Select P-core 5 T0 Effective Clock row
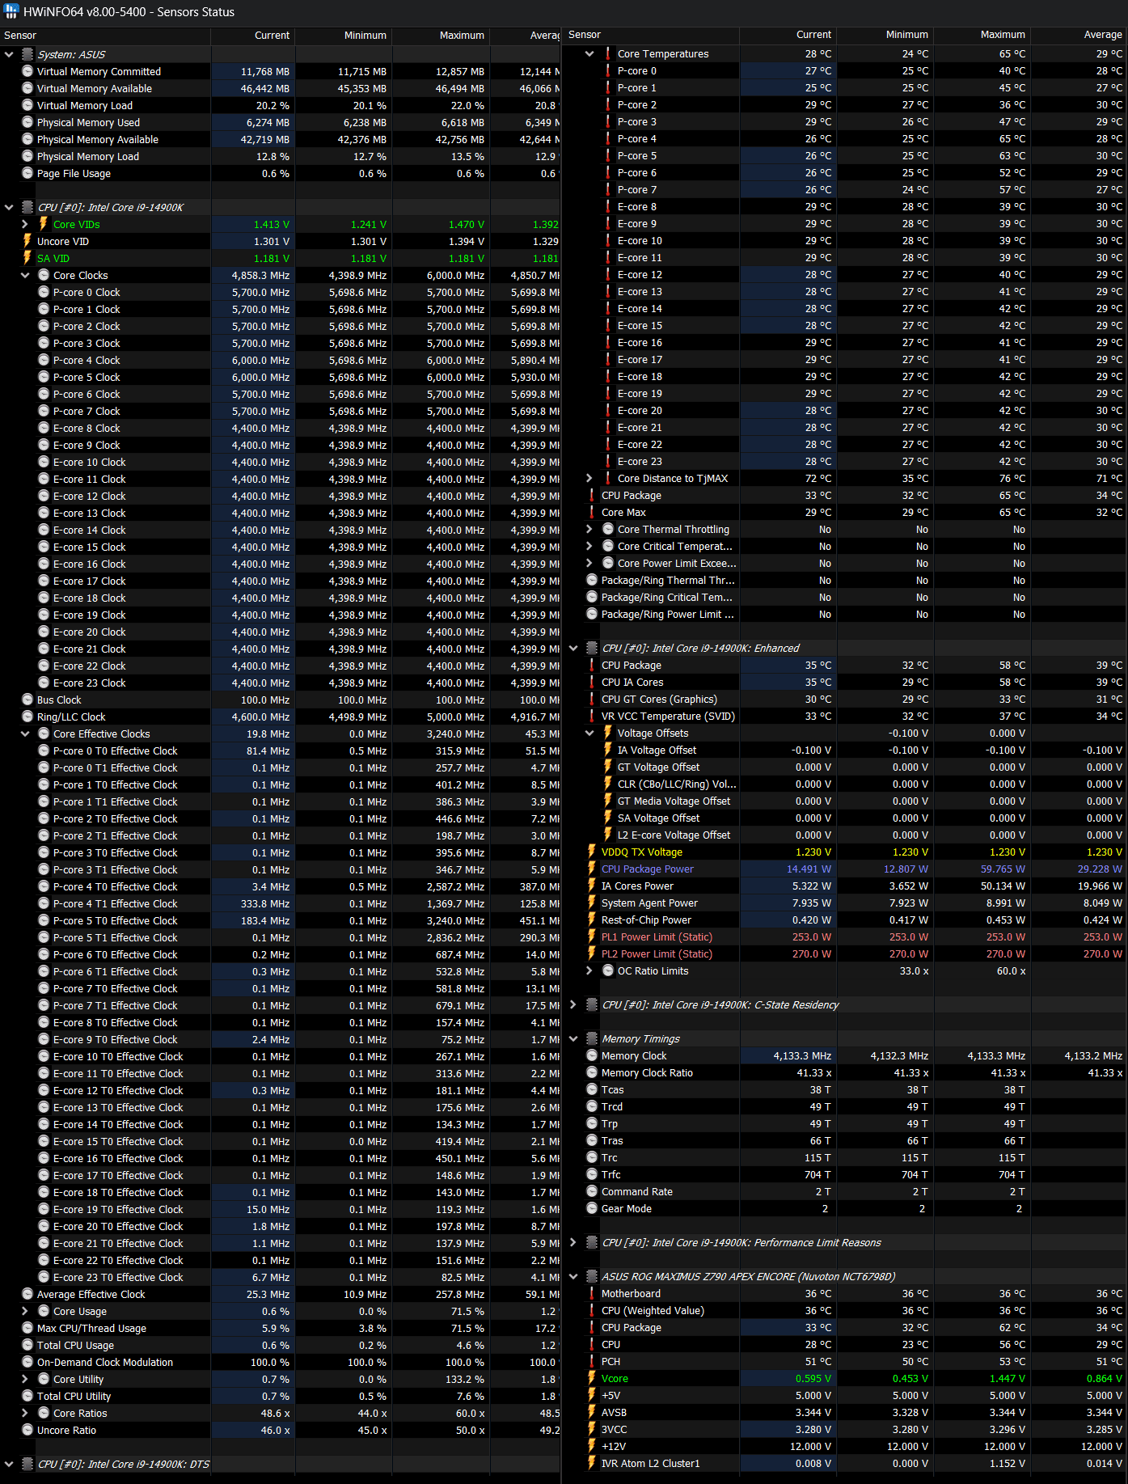1128x1484 pixels. (x=281, y=920)
